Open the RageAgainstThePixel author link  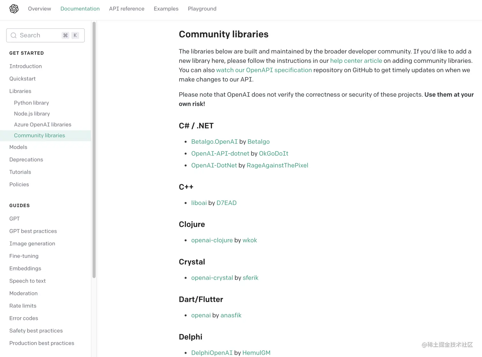point(277,165)
